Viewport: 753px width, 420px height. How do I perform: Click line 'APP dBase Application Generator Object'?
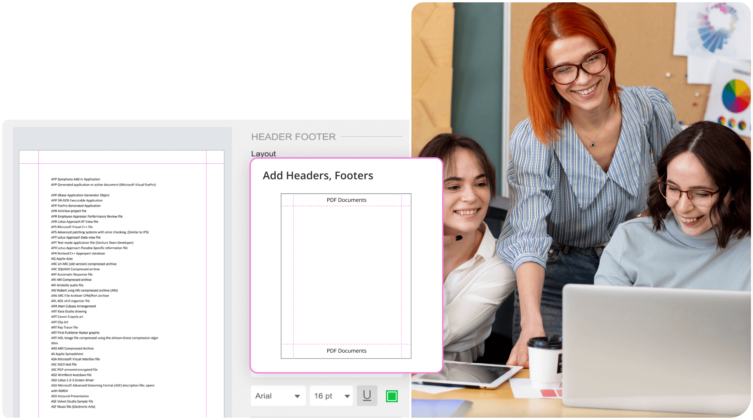point(80,195)
